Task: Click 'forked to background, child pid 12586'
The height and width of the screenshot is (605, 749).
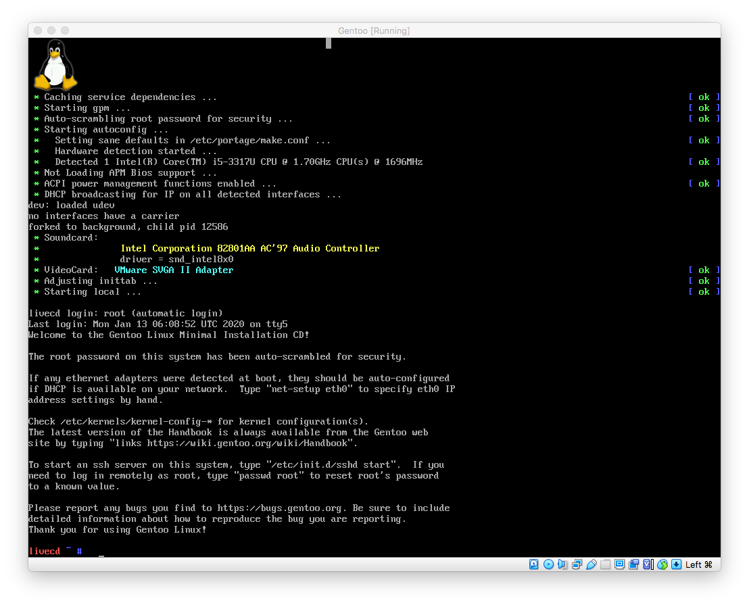Action: pyautogui.click(x=128, y=226)
